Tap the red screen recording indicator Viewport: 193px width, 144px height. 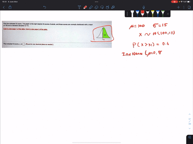pyautogui.click(x=175, y=2)
